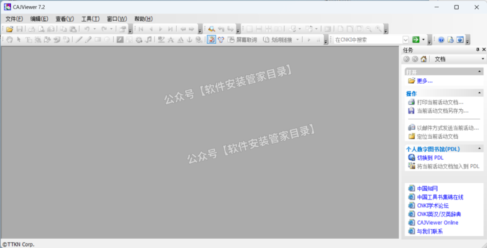The width and height of the screenshot is (487, 248).
Task: Click 打印当前活动文档... in task pane
Action: click(440, 102)
